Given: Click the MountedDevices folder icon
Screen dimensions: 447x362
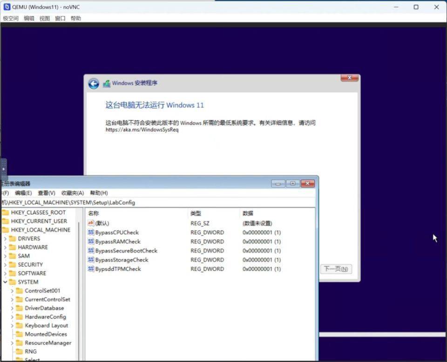Looking at the screenshot, I should 20,334.
